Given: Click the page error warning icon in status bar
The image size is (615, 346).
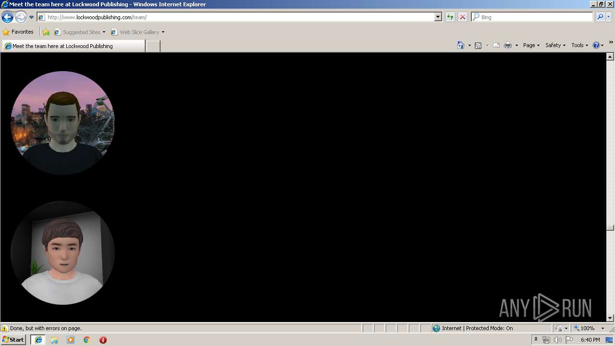Looking at the screenshot, I should (x=5, y=328).
